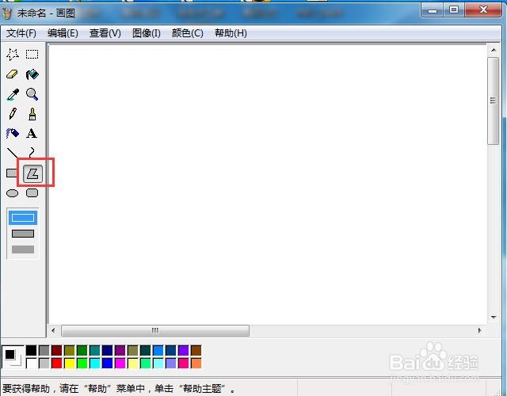Pick the dark gray swatch
Screen dimensions: 507x396
pos(44,350)
